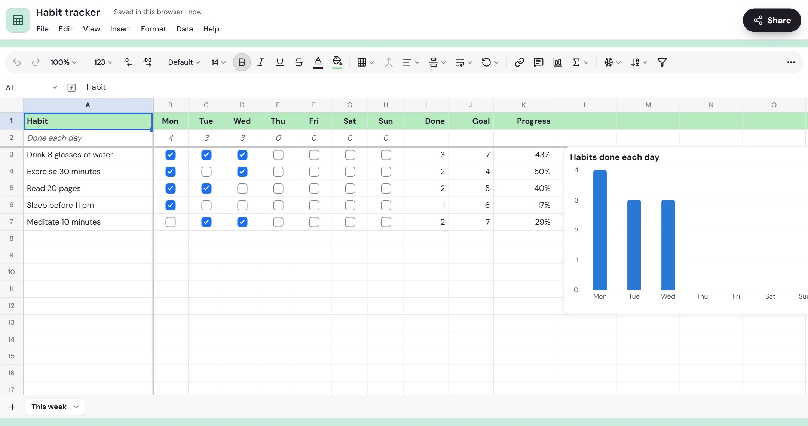Click the spreadsheet app logo

(x=18, y=20)
